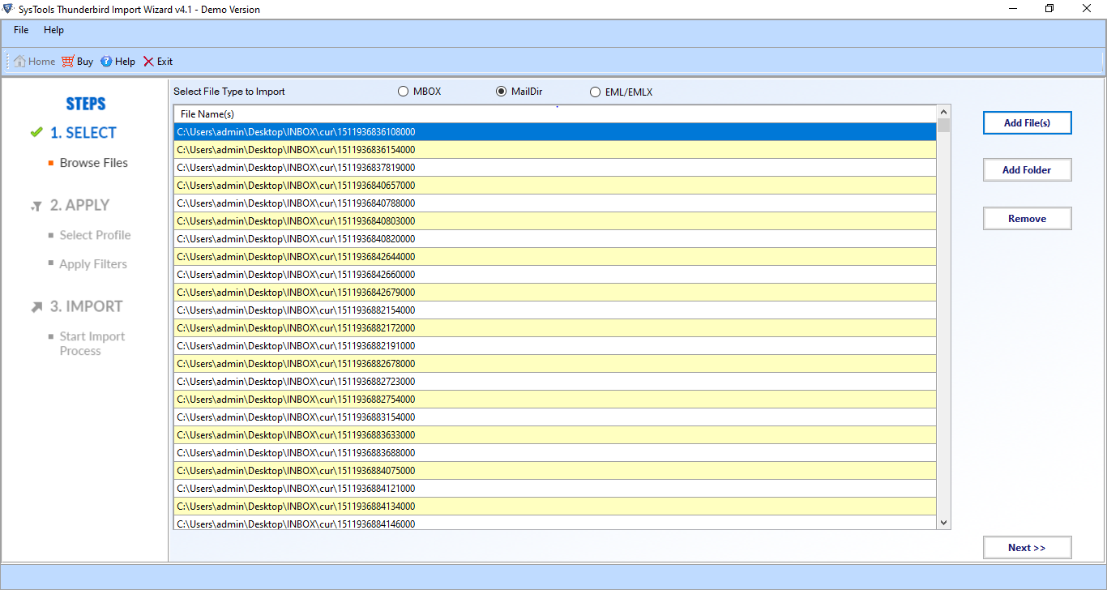1107x590 pixels.
Task: Select file row ending 1511936883633000
Action: click(x=555, y=435)
